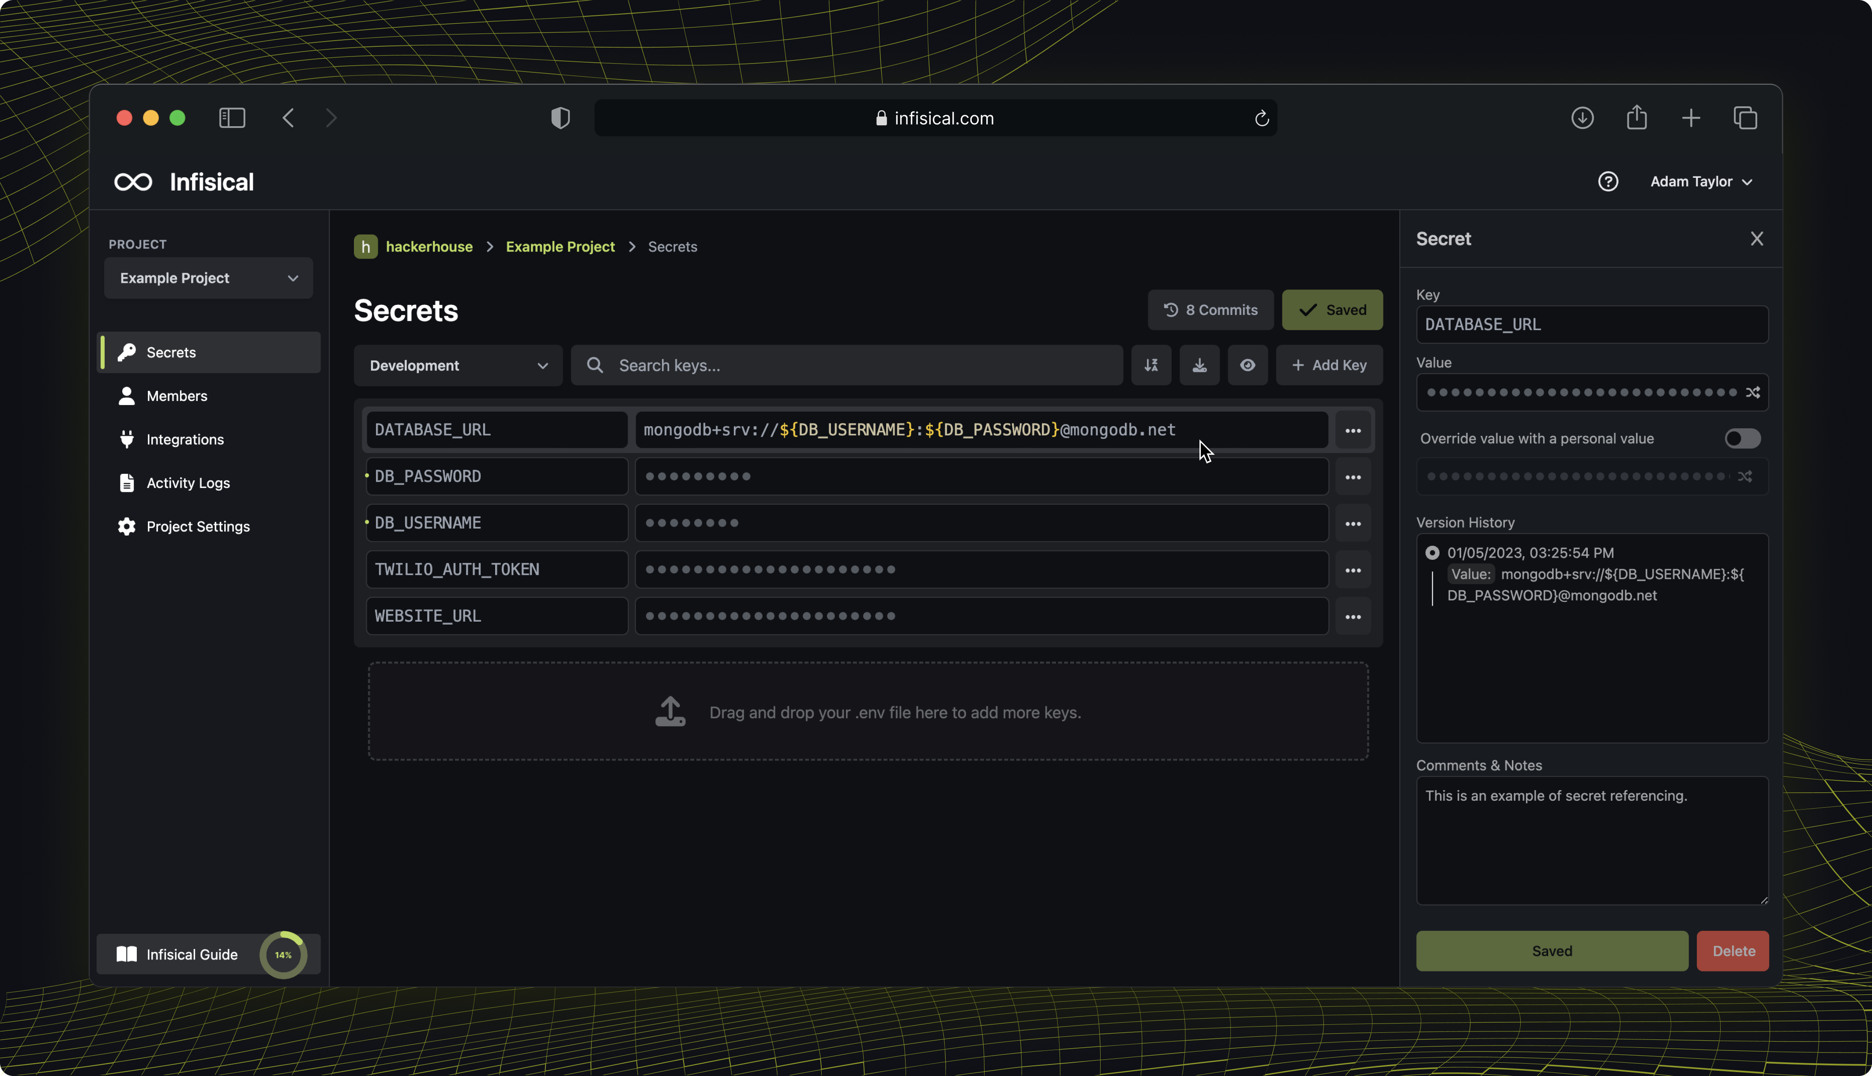The image size is (1872, 1076).
Task: Open Integrations via the plug icon
Action: click(x=126, y=439)
